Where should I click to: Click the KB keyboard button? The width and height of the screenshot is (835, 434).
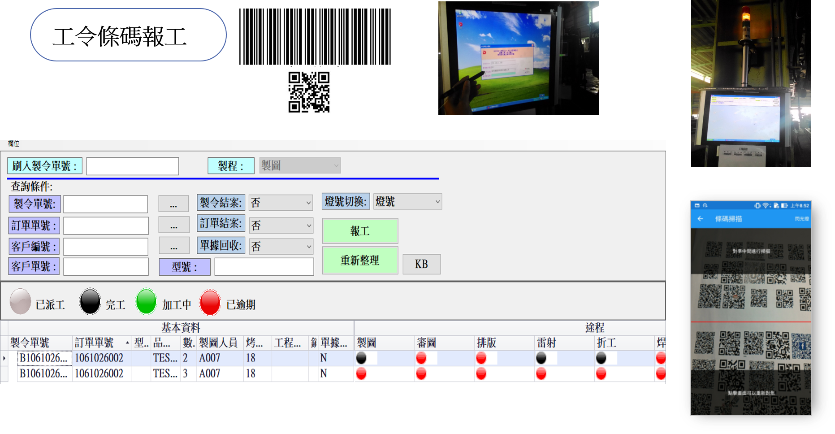pyautogui.click(x=421, y=264)
